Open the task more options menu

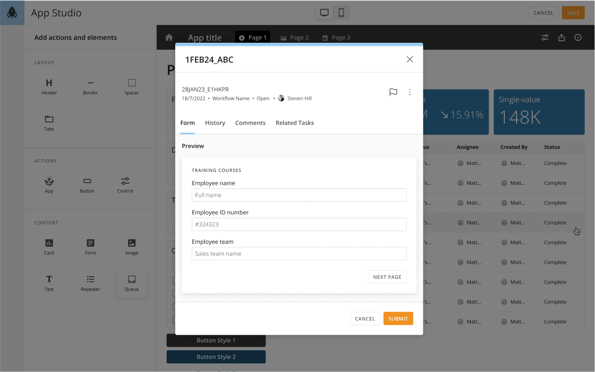pos(410,92)
